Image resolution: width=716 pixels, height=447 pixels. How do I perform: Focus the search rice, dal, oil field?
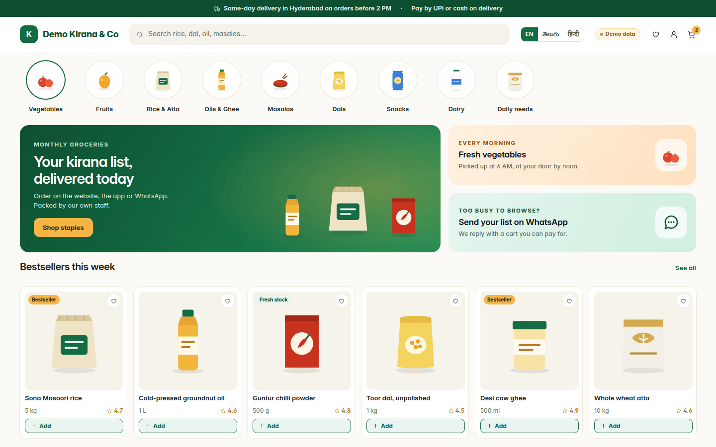coord(319,34)
